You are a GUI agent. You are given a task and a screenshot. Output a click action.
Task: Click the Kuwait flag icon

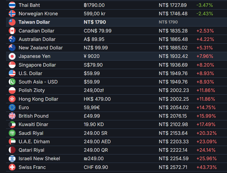point(12,124)
